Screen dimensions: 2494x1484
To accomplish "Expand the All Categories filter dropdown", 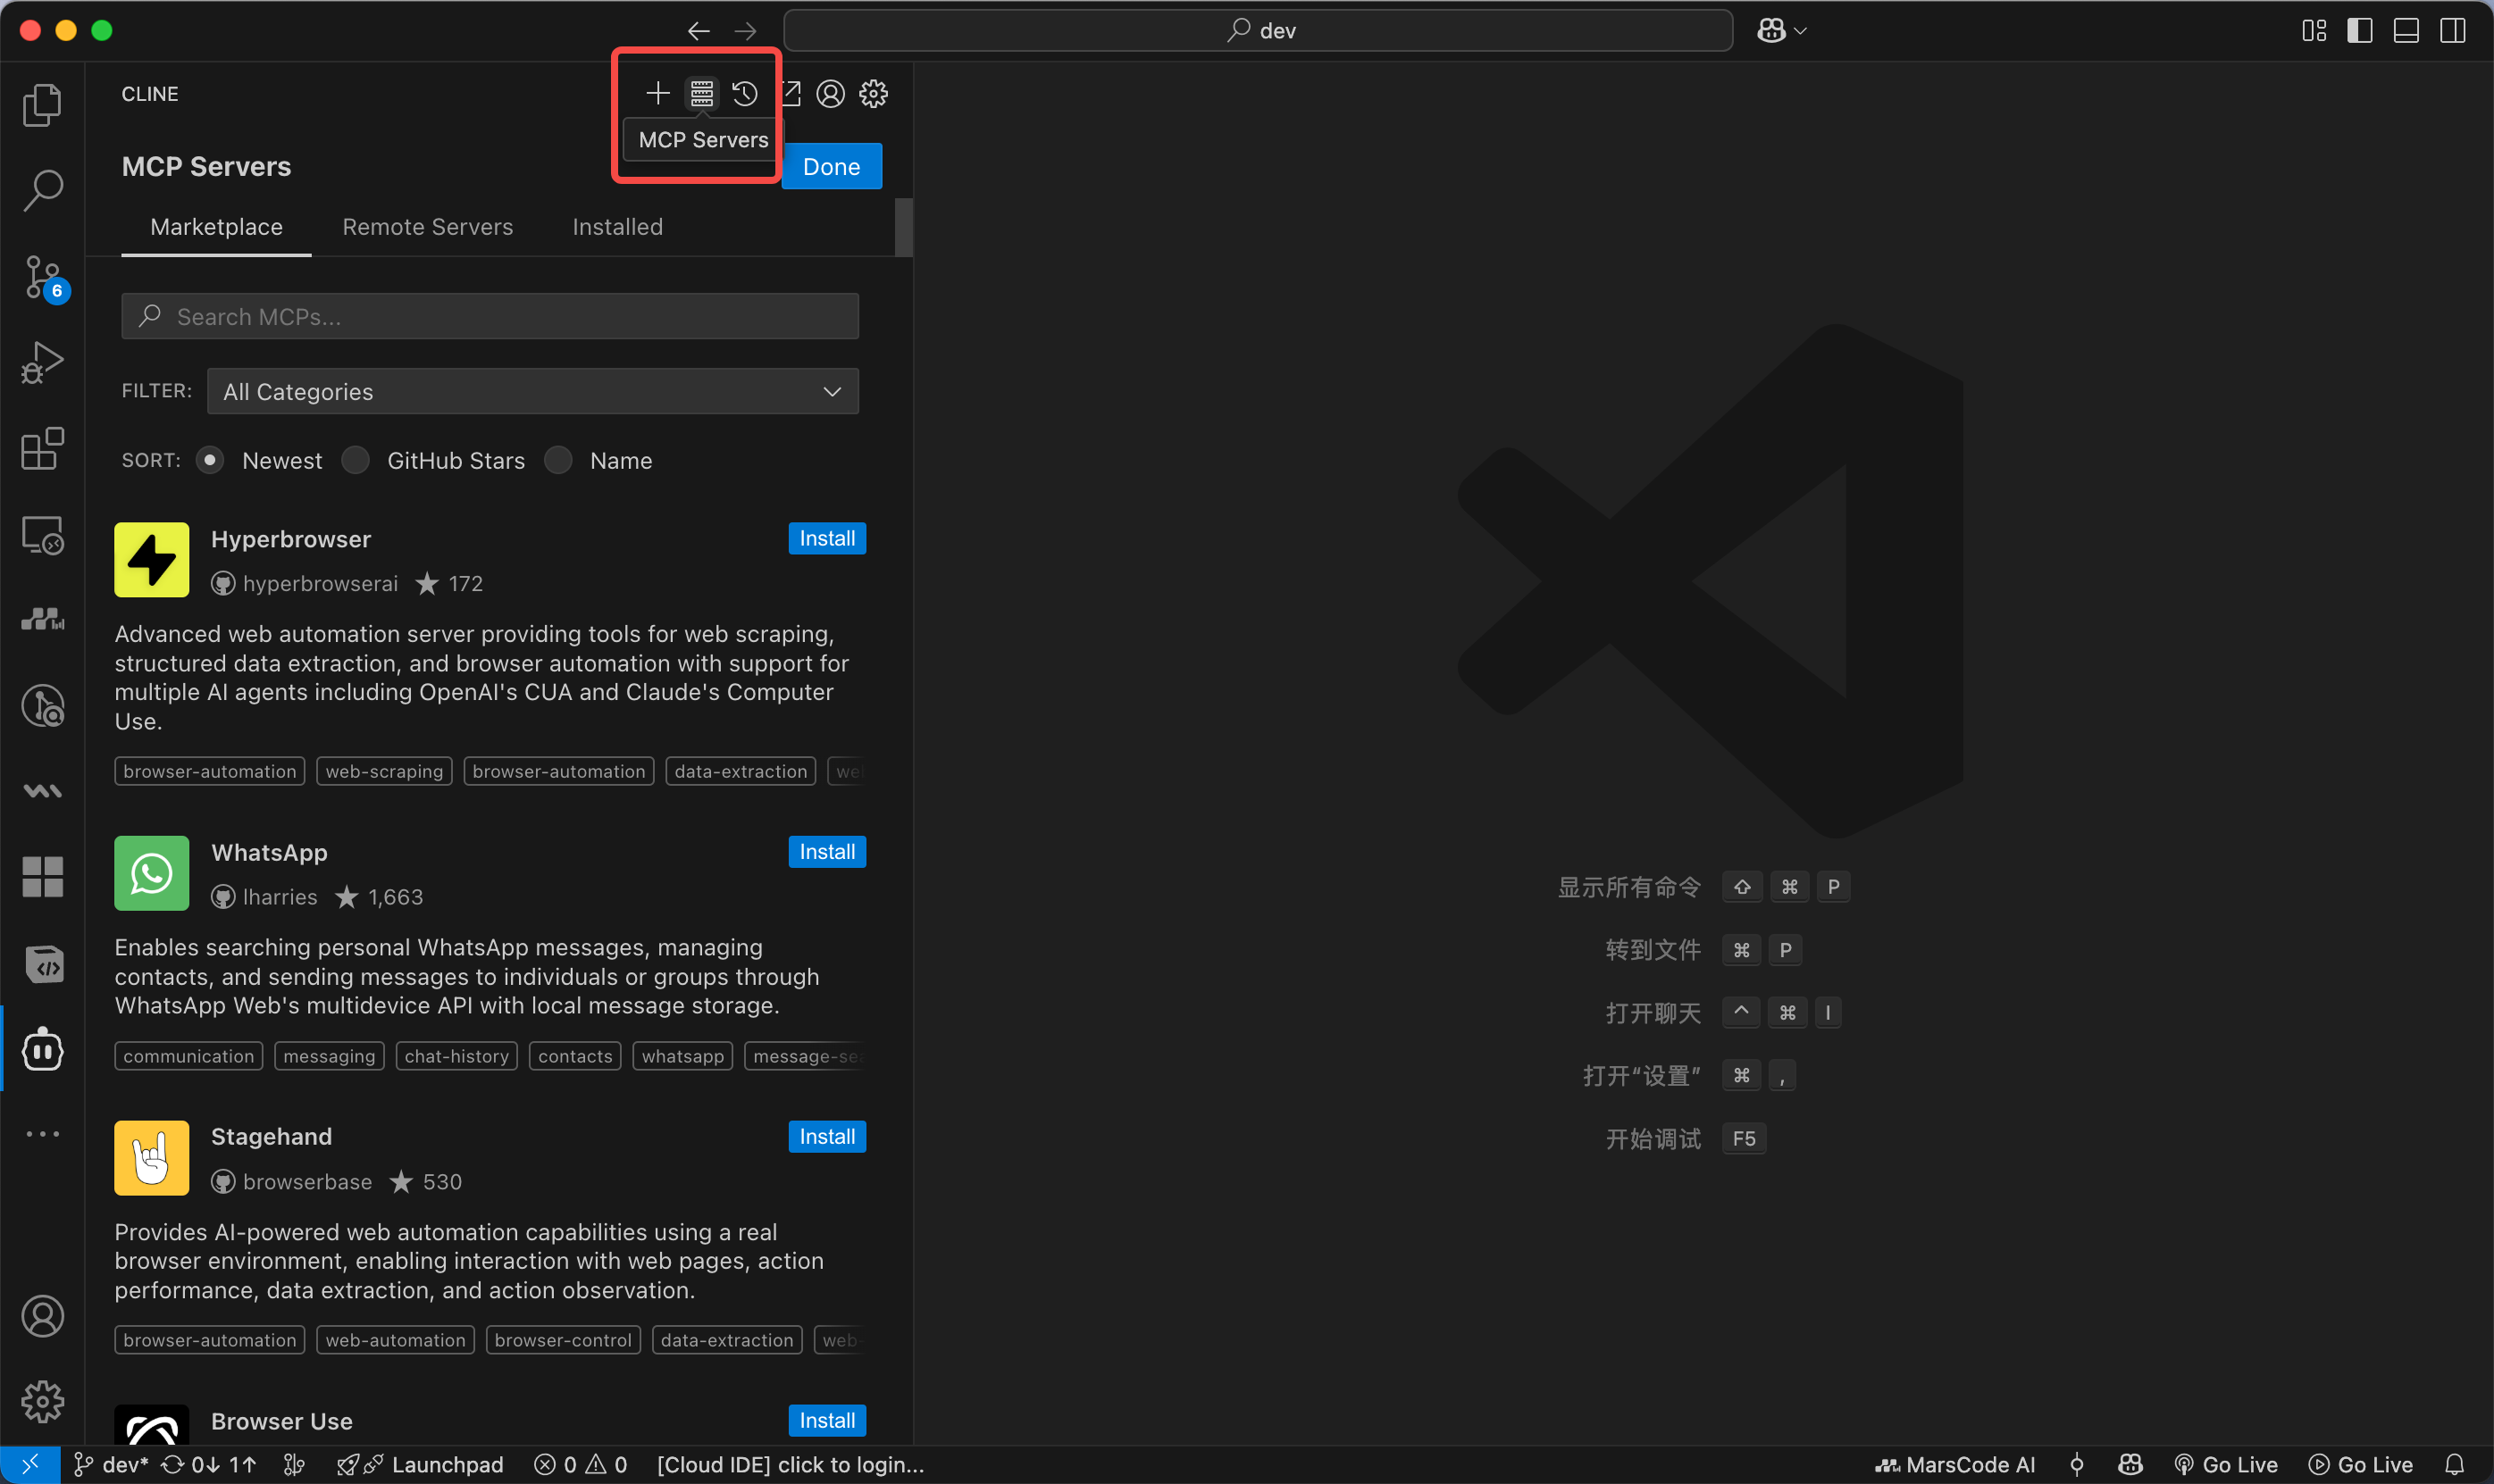I will click(532, 391).
